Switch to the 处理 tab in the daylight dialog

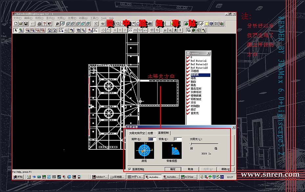tap(150, 133)
